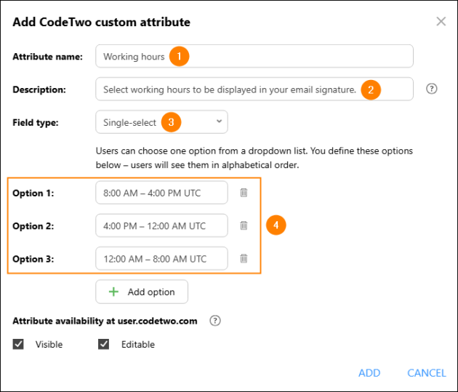Click the Visible checkbox label
Image resolution: width=458 pixels, height=392 pixels.
[x=49, y=345]
